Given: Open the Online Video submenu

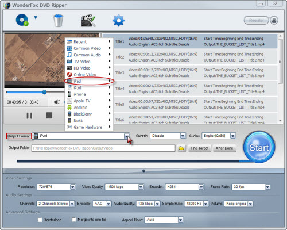Looking at the screenshot, I should coord(89,75).
